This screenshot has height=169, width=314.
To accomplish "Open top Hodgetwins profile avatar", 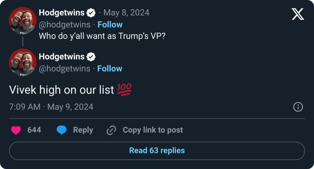I will 23,21.
